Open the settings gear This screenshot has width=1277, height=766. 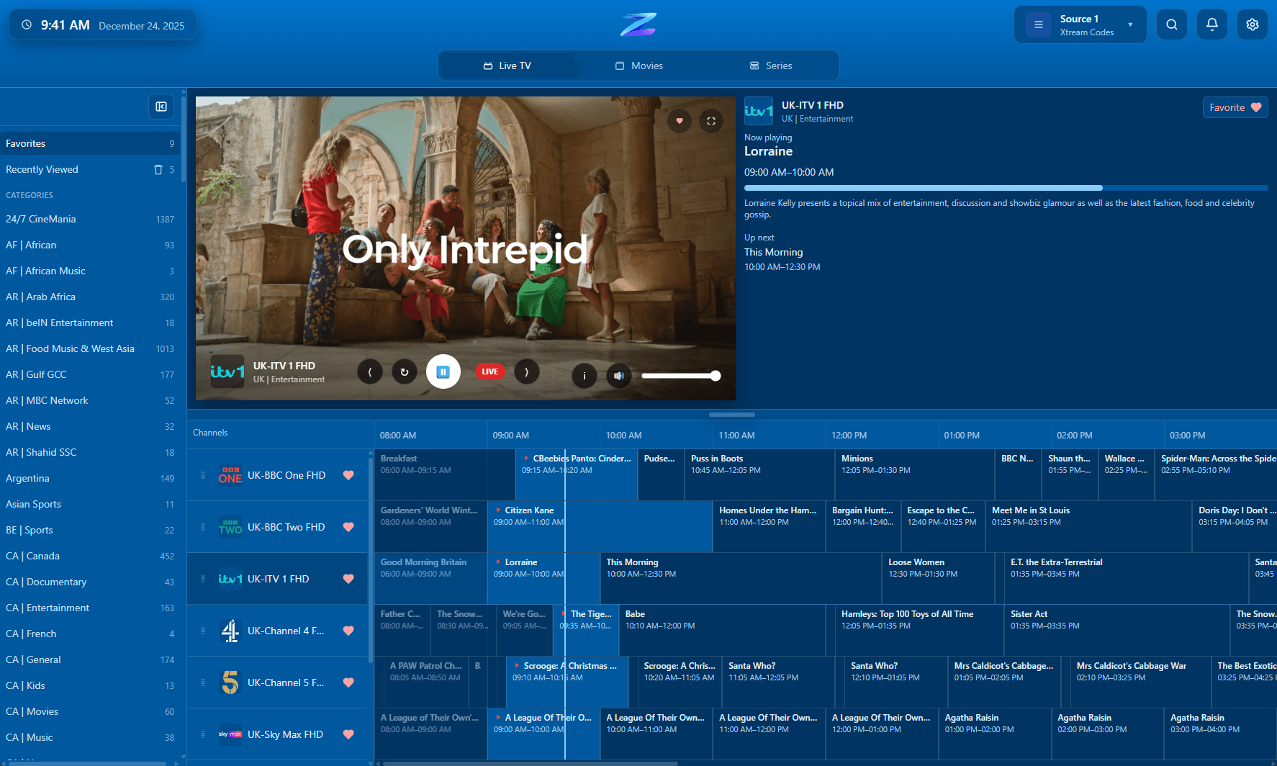point(1252,24)
